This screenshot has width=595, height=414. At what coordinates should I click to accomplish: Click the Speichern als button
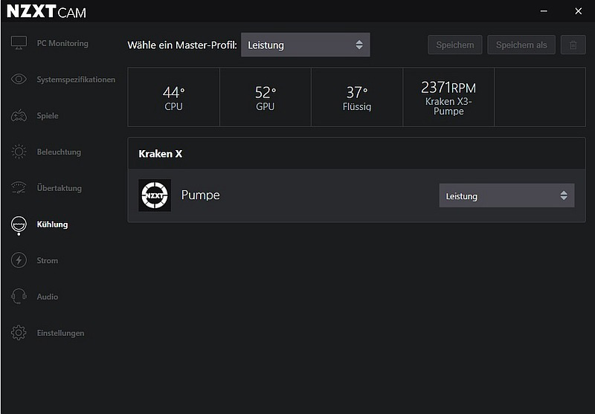click(521, 45)
